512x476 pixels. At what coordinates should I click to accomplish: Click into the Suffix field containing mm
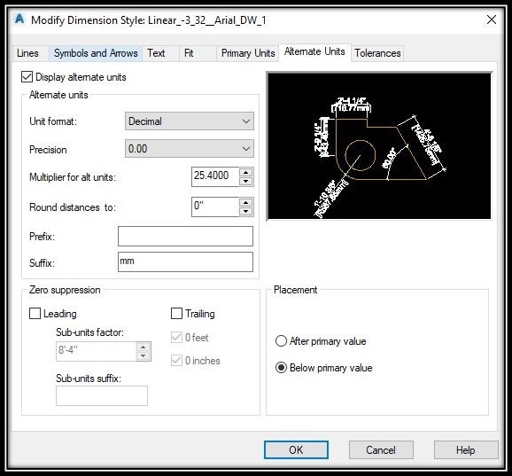tap(185, 261)
